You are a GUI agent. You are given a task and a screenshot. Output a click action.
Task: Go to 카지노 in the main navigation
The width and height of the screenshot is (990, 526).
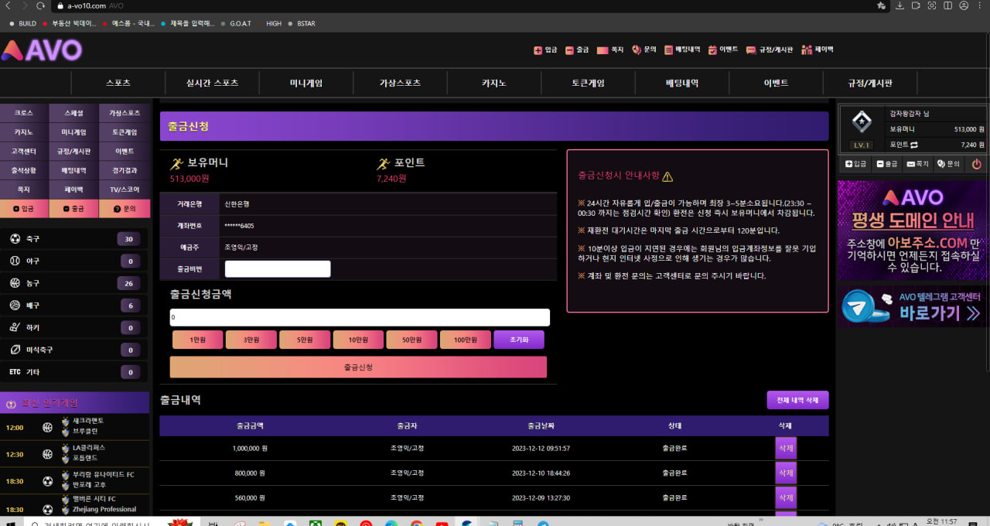493,83
